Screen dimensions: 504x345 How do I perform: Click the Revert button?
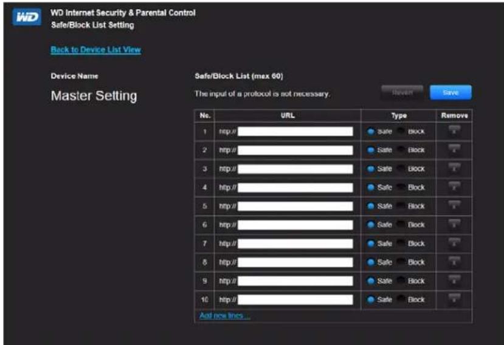[x=402, y=92]
